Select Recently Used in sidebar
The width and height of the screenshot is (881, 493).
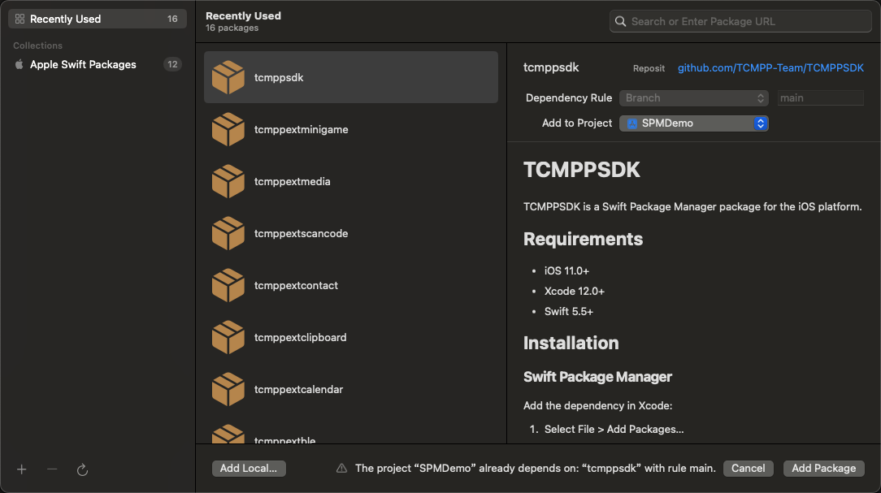tap(97, 19)
